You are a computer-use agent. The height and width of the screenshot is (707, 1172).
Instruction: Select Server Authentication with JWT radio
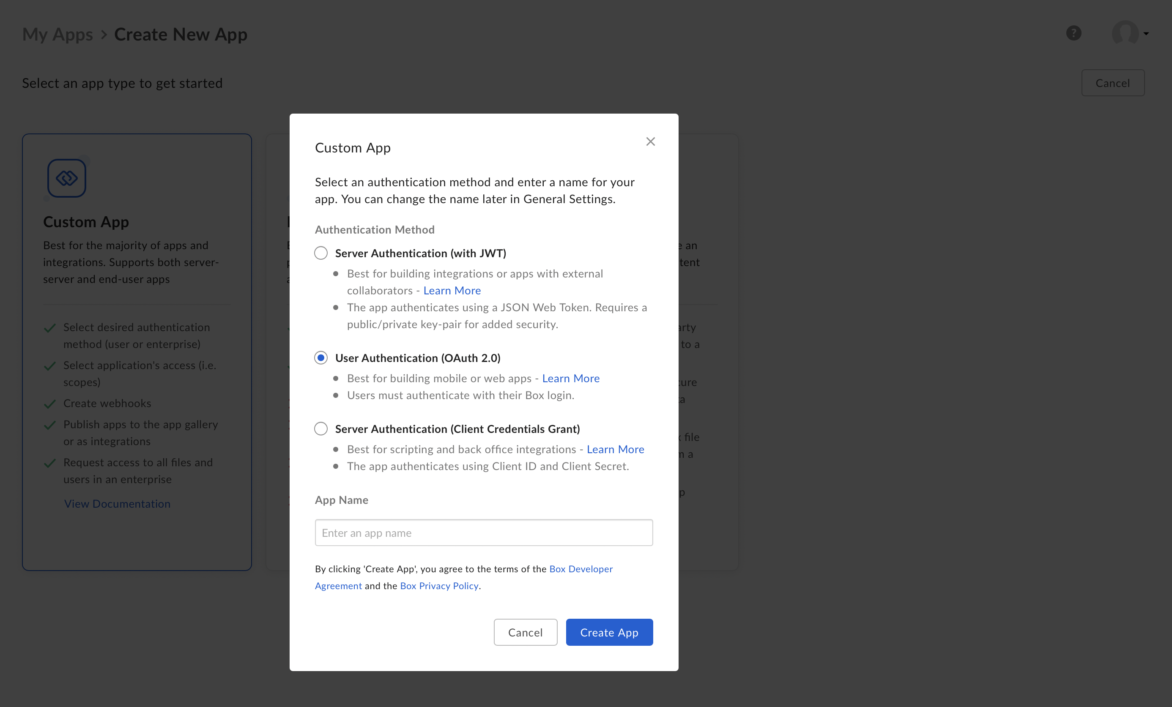[x=320, y=253]
